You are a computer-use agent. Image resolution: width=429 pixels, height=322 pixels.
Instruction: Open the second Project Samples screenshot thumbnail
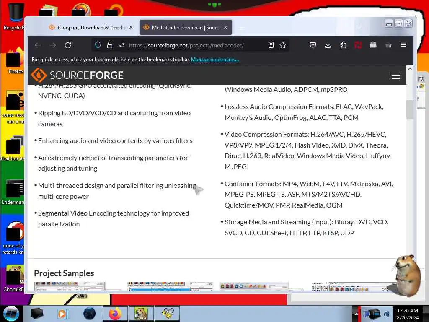170,286
